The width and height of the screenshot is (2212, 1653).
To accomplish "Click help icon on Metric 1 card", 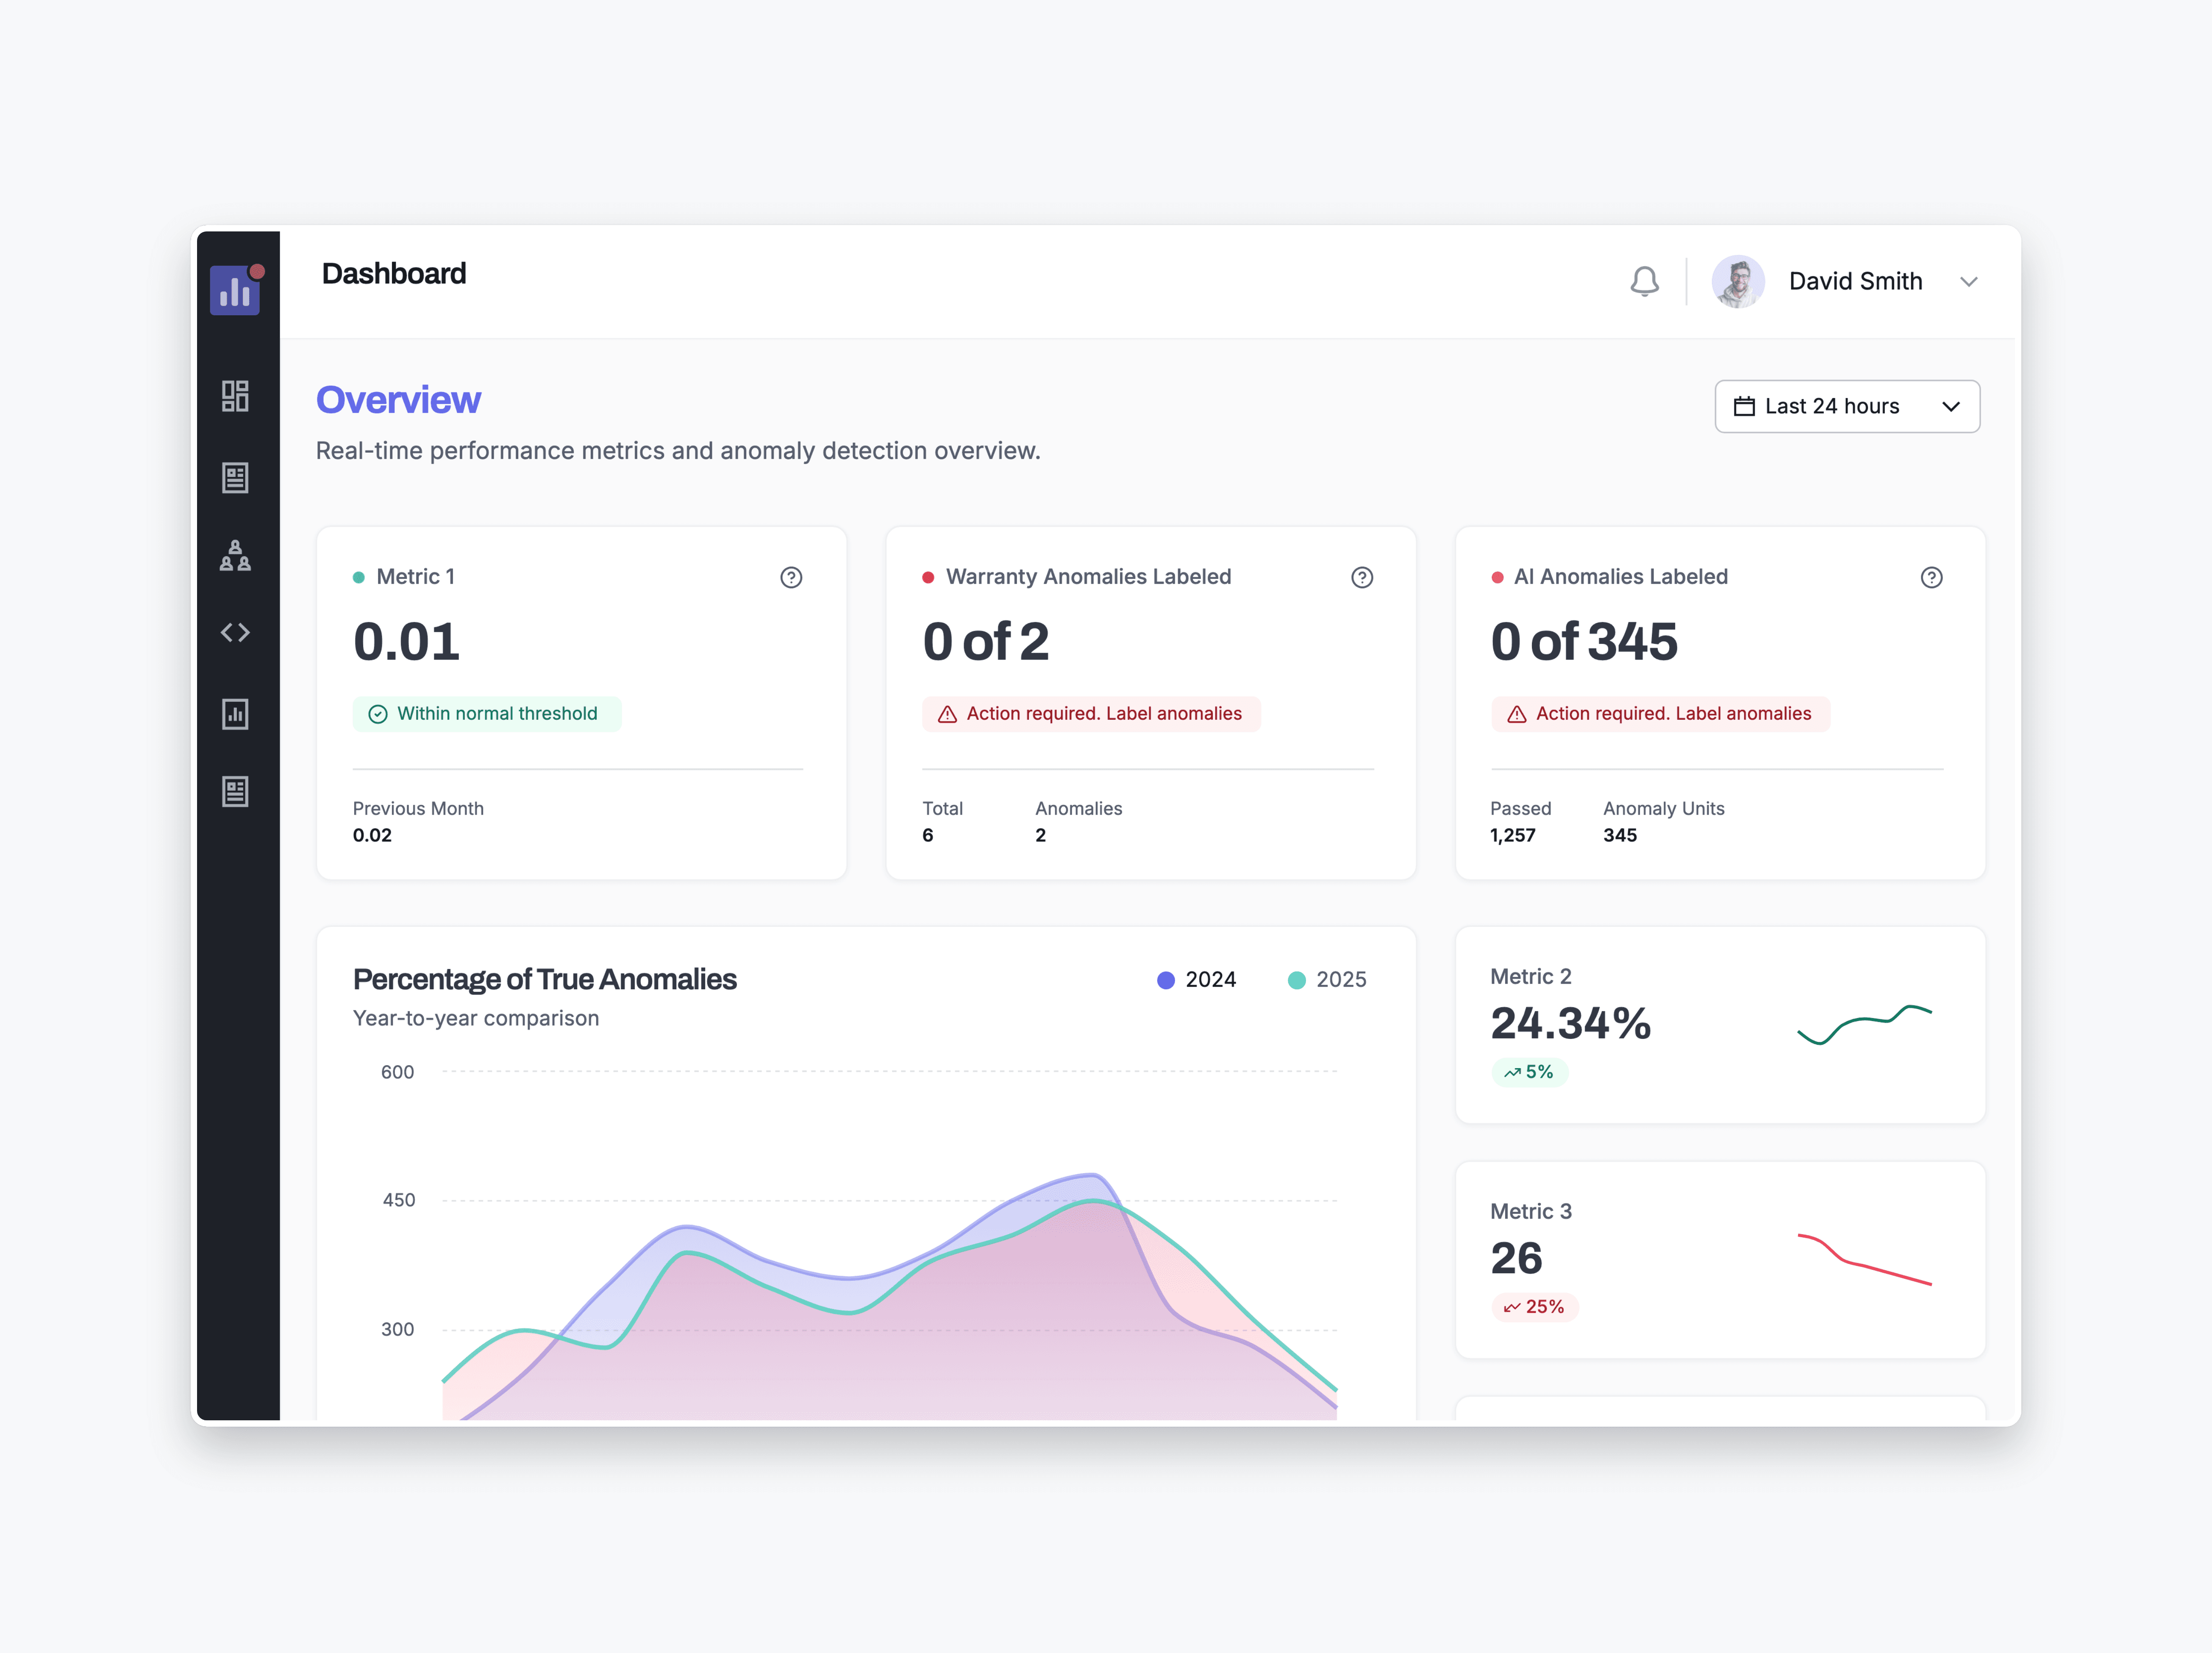I will point(791,577).
